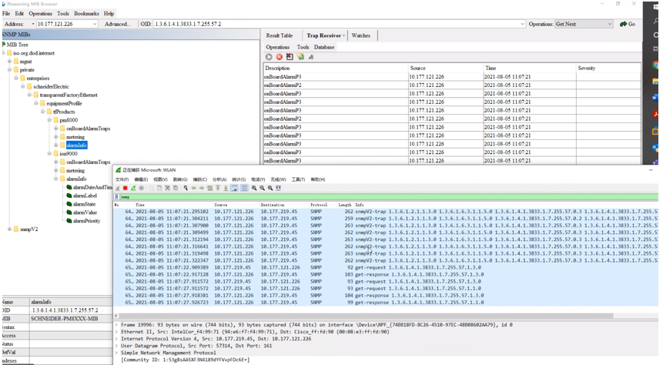Click the Go button
Image resolution: width=663 pixels, height=365 pixels.
(x=628, y=24)
